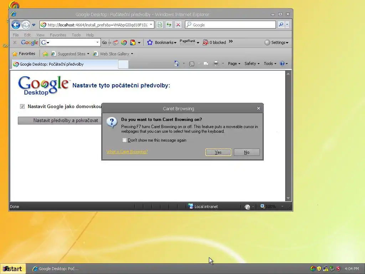Screen dimensions: 365x274
Task: Click the Google News toolbar icon
Action: tap(115, 42)
